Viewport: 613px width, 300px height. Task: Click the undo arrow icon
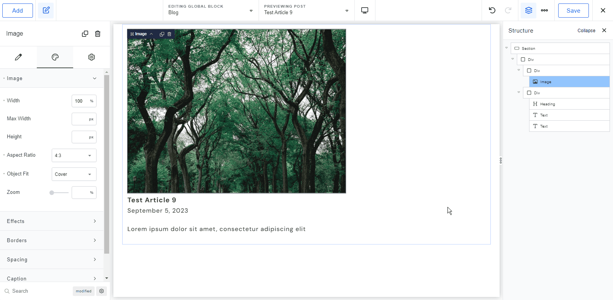pos(492,10)
